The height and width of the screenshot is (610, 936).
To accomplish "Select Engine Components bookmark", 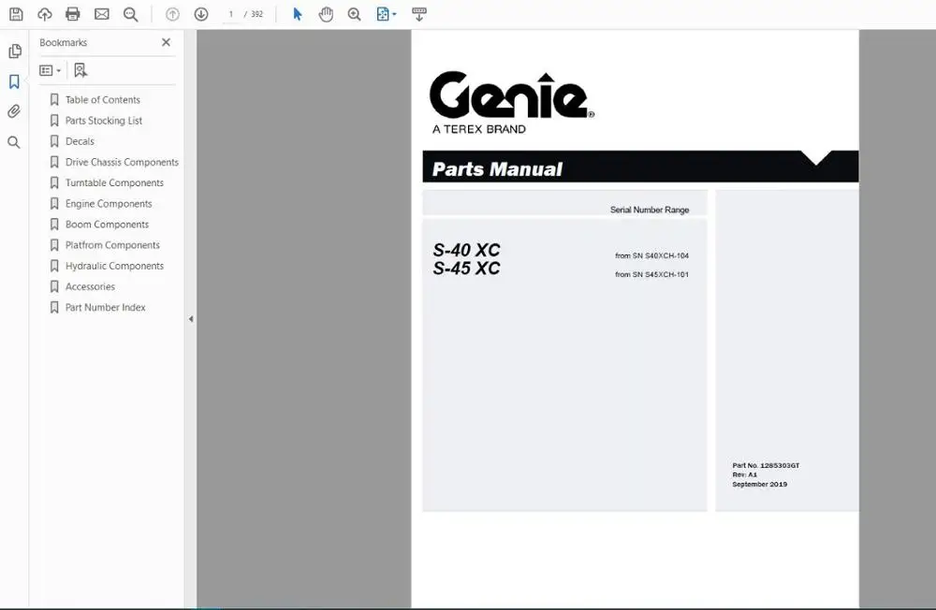I will (109, 204).
